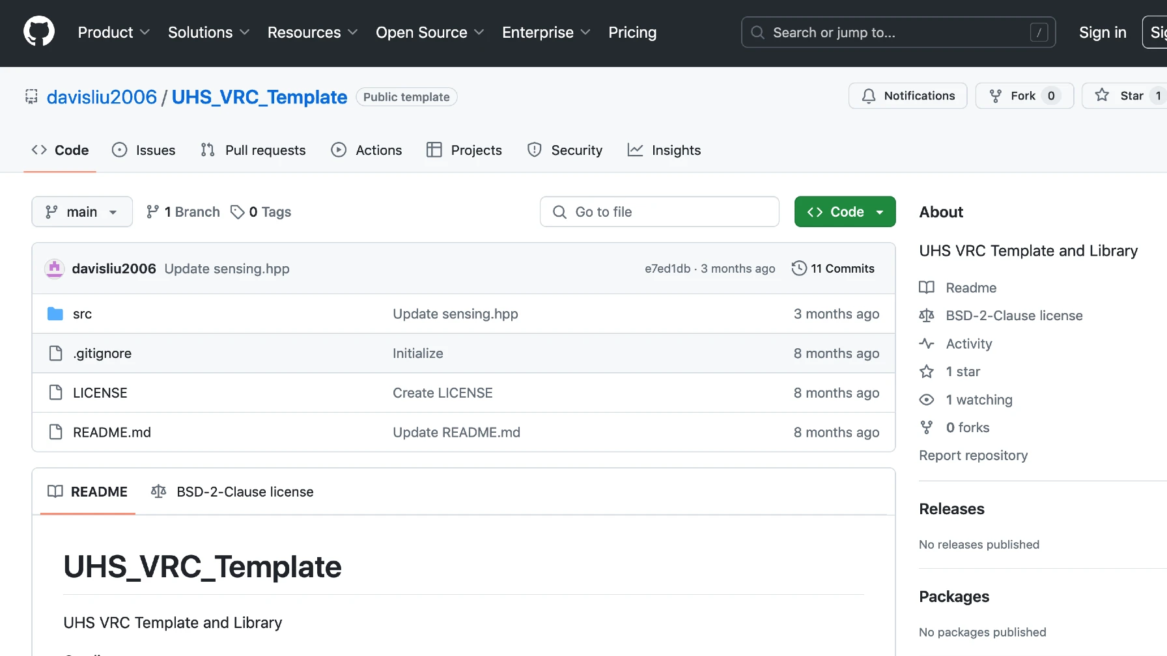Open the green Code dropdown button
Viewport: 1167px width, 656px height.
[x=845, y=212]
